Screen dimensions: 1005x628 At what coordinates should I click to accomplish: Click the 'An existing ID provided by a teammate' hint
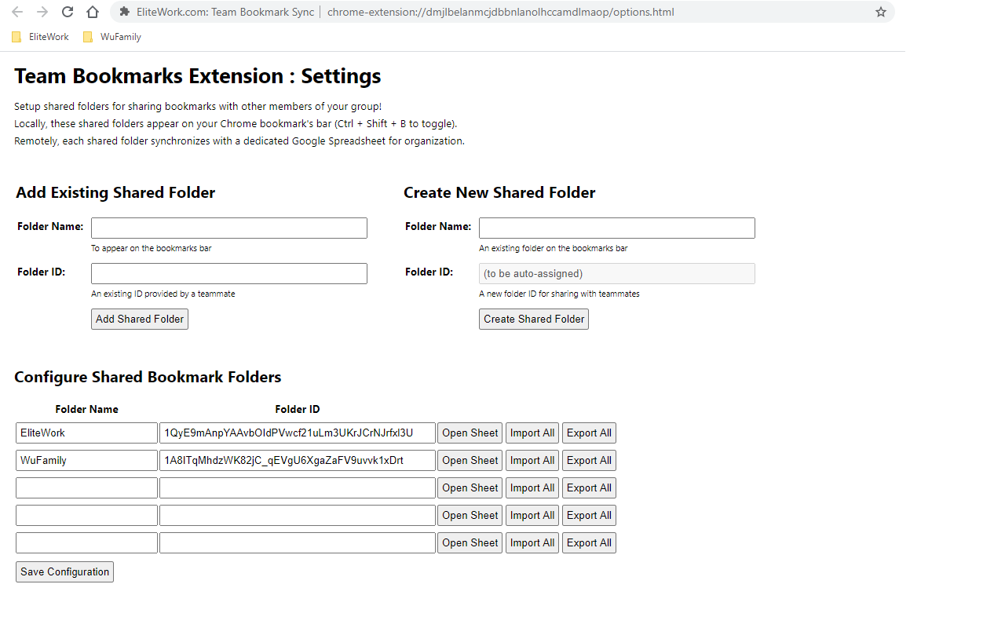[163, 294]
